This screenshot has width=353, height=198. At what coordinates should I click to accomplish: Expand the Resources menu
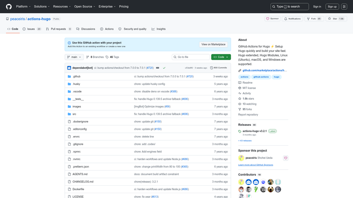click(x=62, y=7)
